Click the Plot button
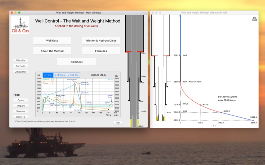 pos(118,122)
